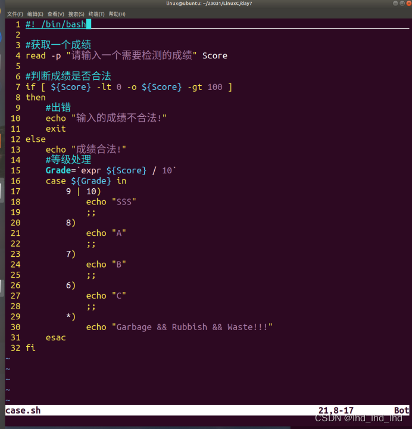The image size is (412, 429).
Task: Close the terminal window
Action: tap(409, 4)
